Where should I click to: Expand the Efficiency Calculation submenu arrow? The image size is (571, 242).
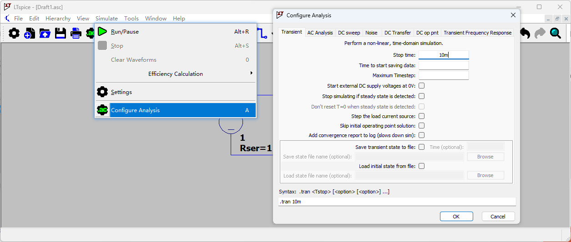252,73
